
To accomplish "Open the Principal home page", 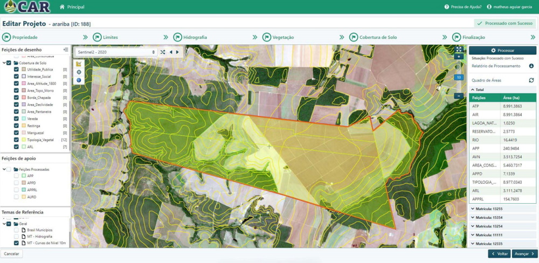I will tap(72, 7).
